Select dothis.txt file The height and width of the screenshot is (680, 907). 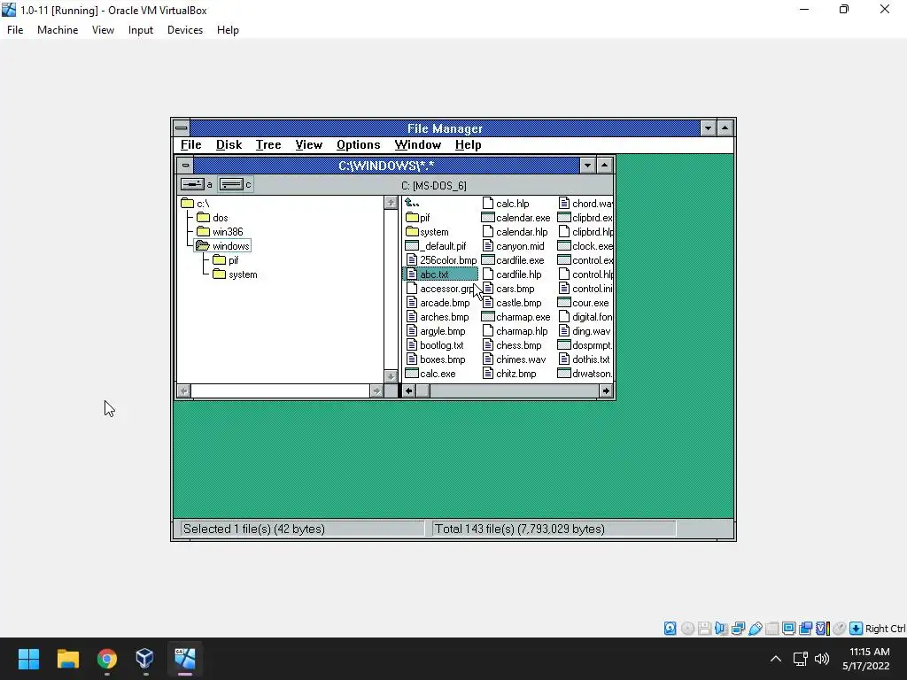(584, 359)
